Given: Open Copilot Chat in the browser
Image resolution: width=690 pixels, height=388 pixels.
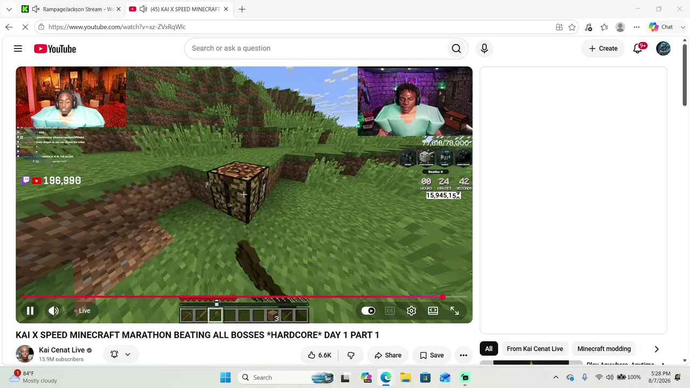Looking at the screenshot, I should tap(661, 27).
